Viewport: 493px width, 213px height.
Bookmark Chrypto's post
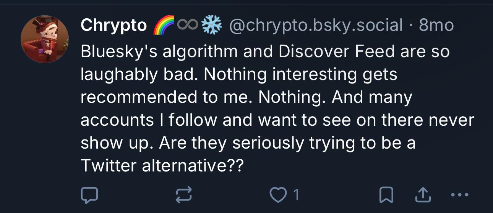pos(386,195)
